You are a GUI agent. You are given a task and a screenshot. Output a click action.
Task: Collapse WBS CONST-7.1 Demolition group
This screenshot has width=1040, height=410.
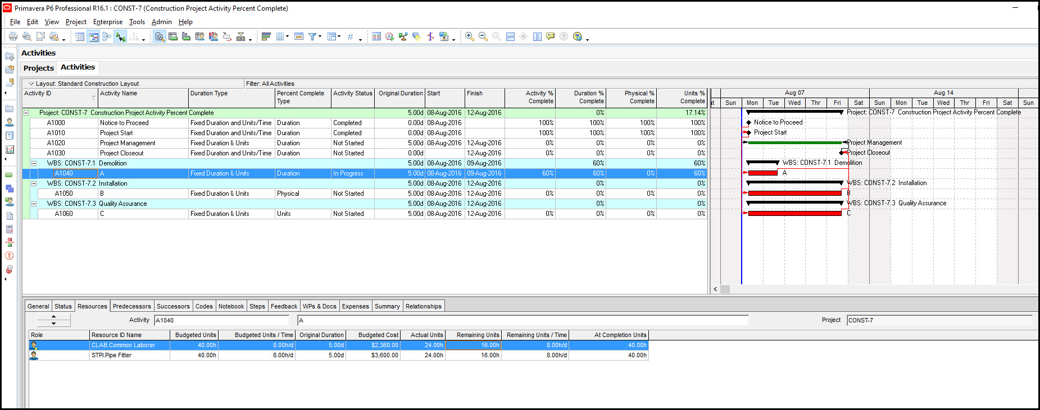pyautogui.click(x=34, y=163)
